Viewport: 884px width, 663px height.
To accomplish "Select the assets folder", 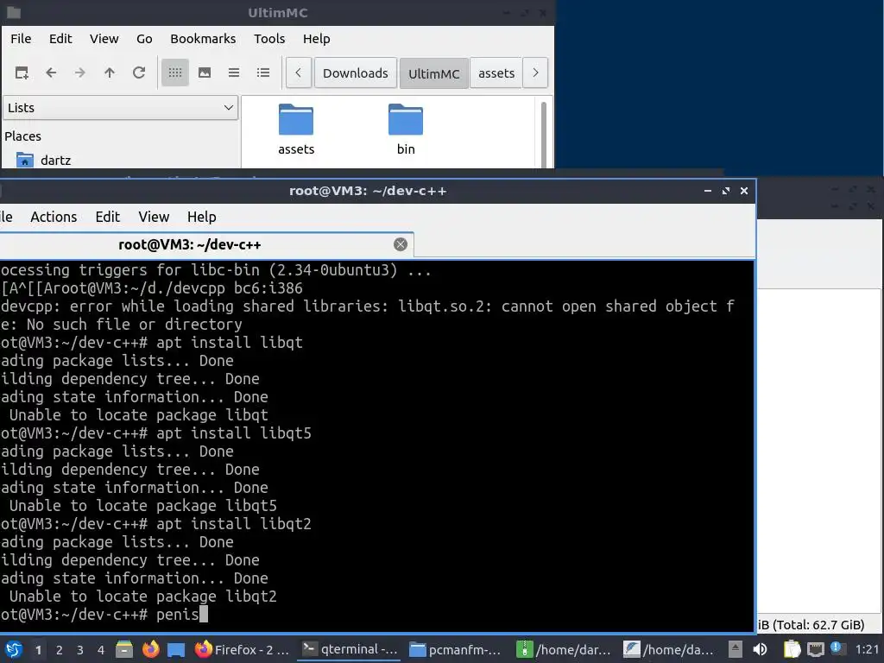I will coord(296,129).
